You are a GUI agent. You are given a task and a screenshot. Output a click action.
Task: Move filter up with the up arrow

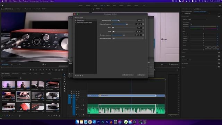(x=80, y=76)
